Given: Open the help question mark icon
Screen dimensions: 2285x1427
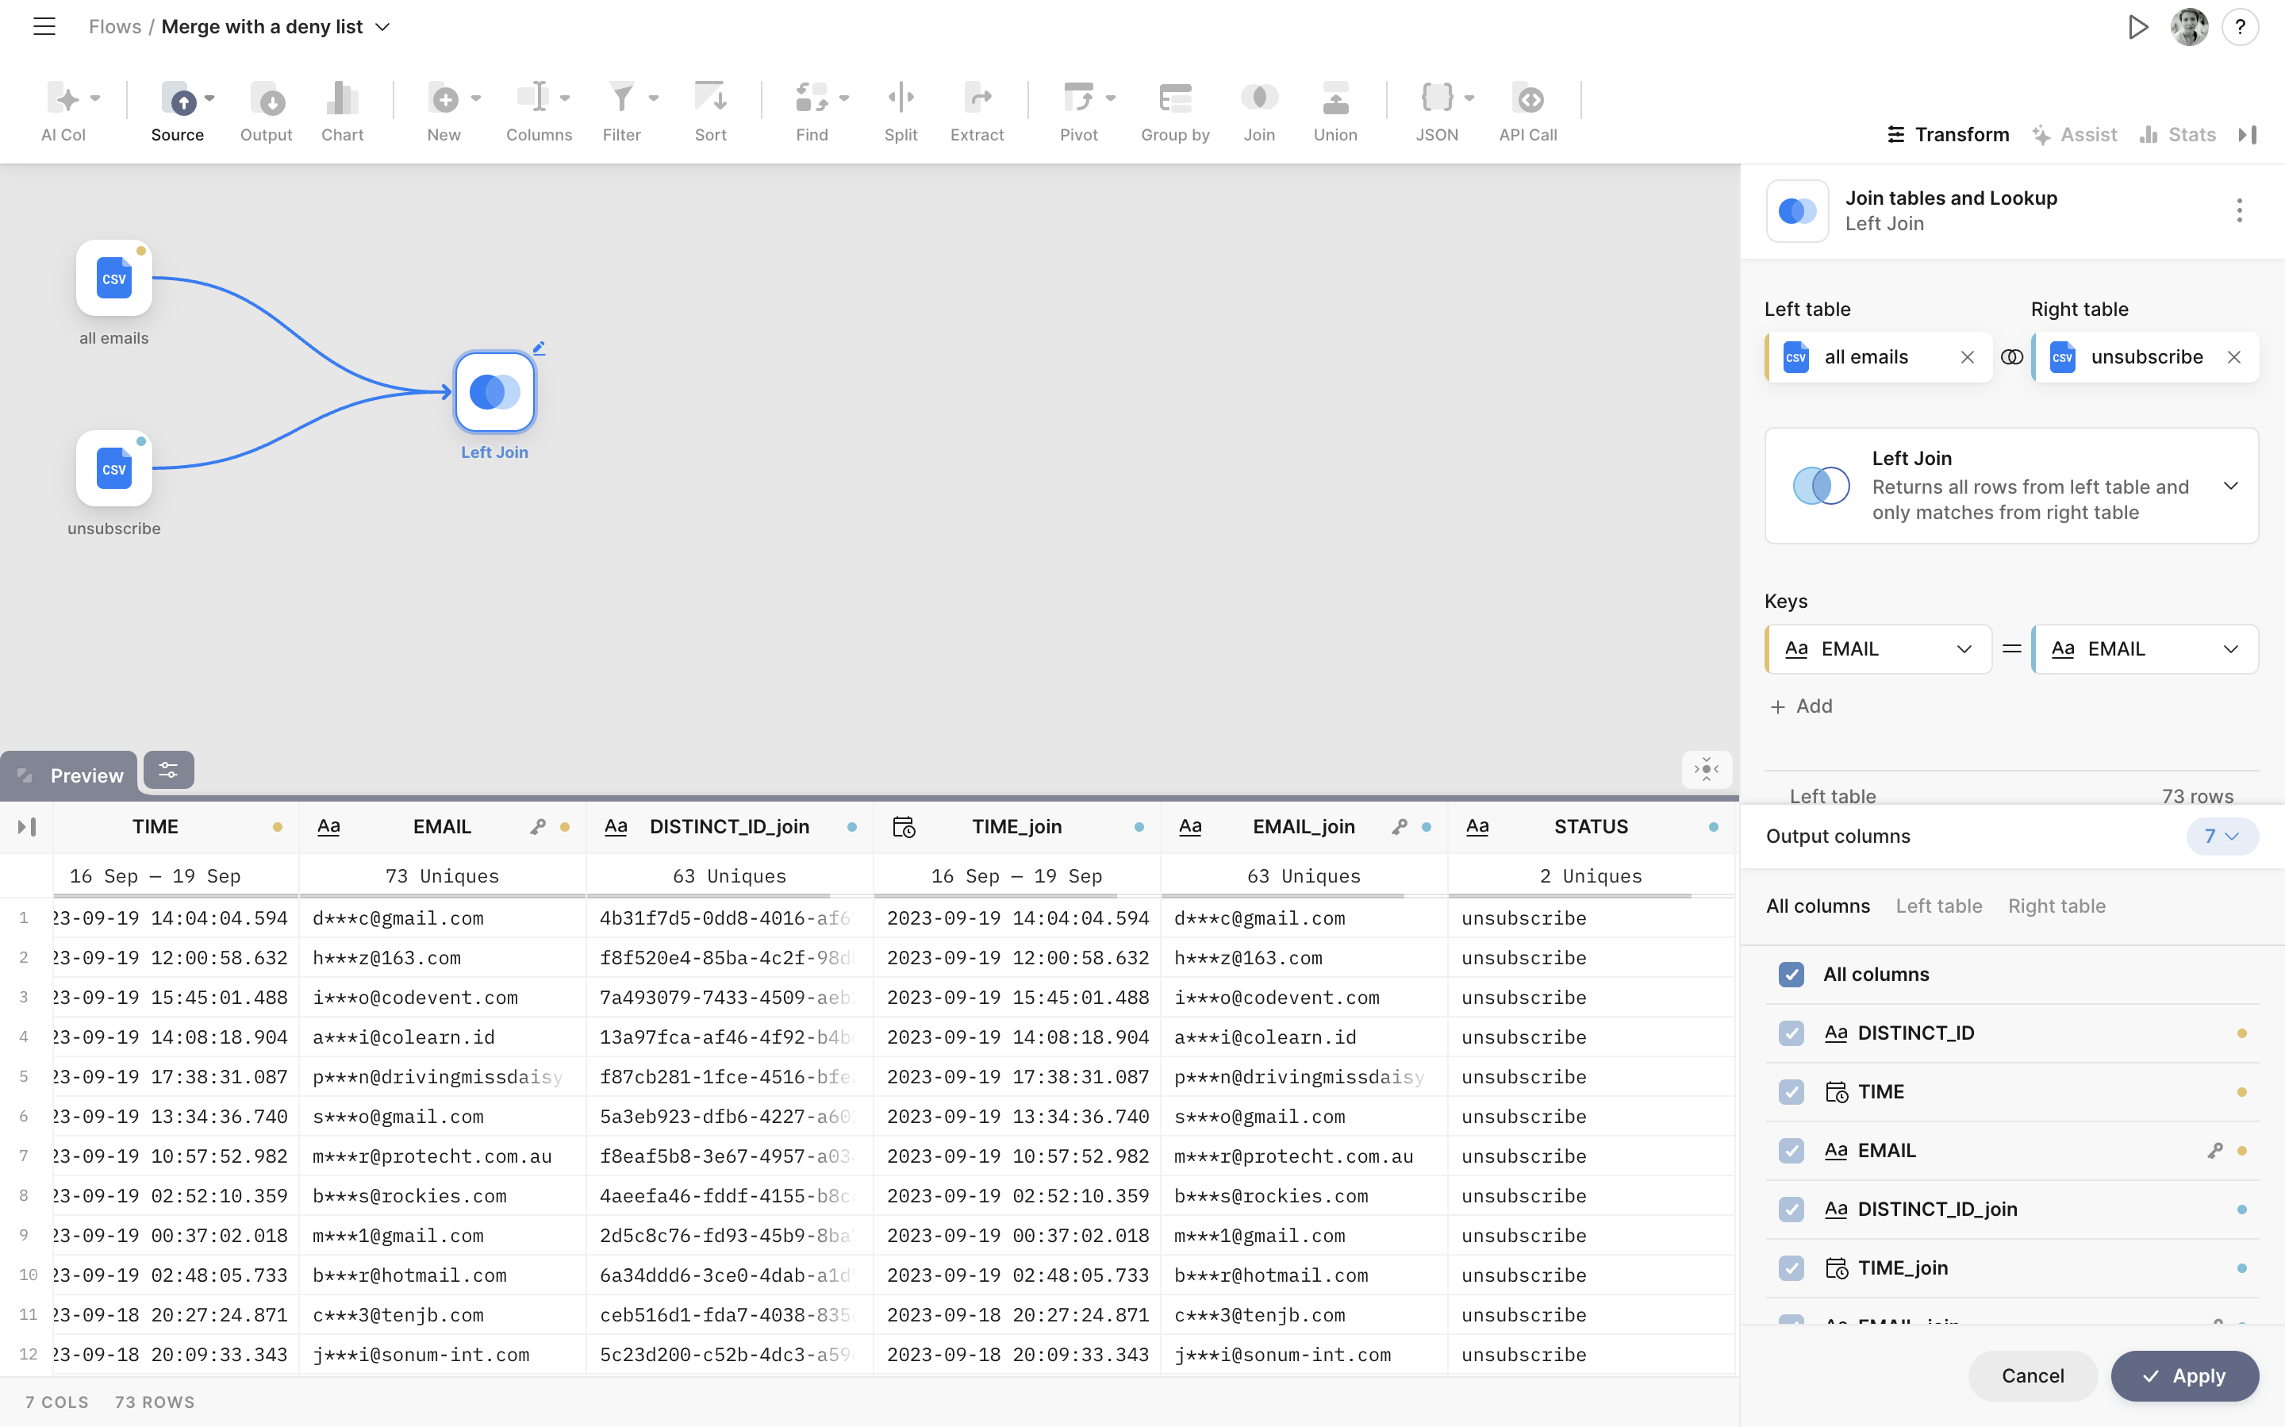Looking at the screenshot, I should 2240,26.
